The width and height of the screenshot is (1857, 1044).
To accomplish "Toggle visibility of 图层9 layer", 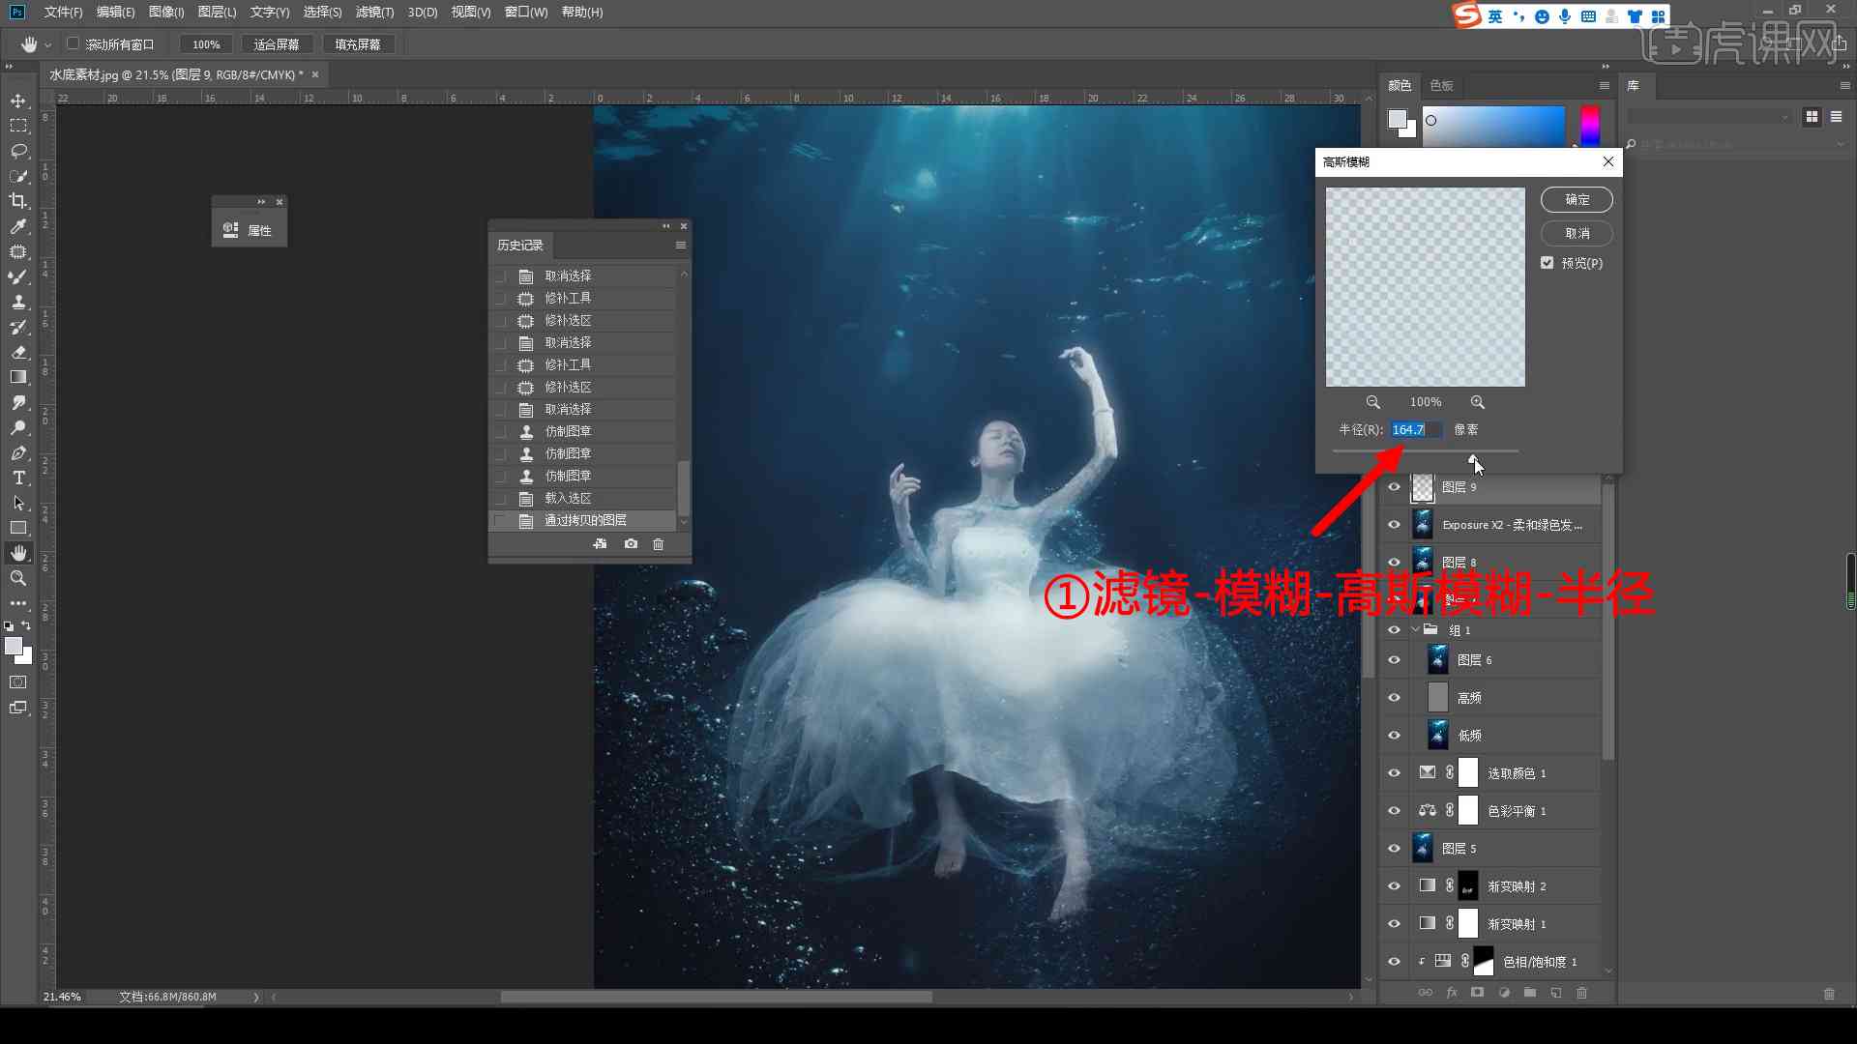I will coord(1394,485).
